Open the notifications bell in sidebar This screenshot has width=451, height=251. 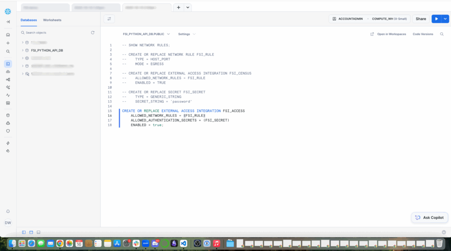tap(8, 211)
